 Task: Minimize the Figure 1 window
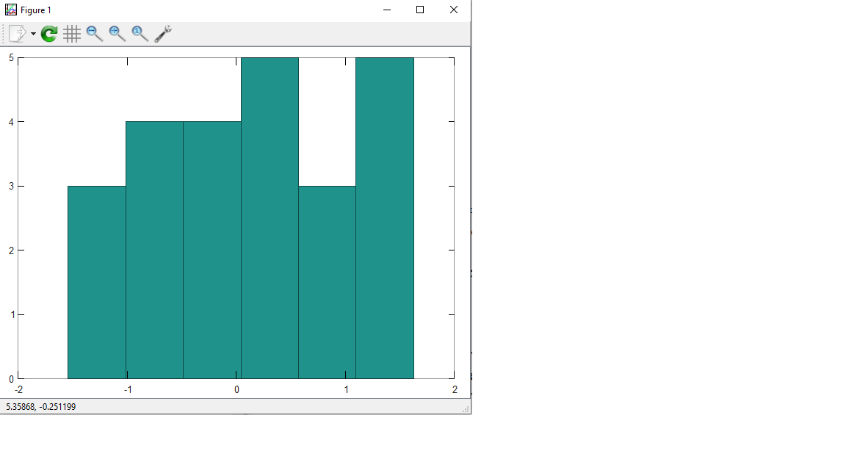tap(386, 10)
